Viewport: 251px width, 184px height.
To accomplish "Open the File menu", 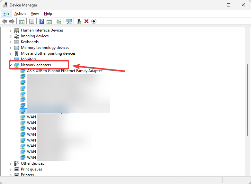I will pyautogui.click(x=6, y=14).
